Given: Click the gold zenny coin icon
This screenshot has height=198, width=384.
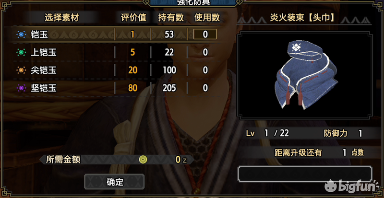Looking at the screenshot, I should click(x=143, y=160).
